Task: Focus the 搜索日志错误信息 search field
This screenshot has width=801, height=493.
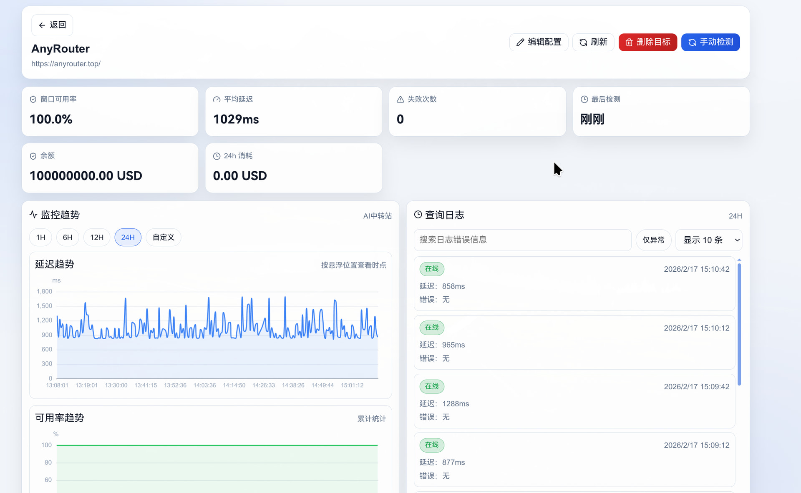Action: pyautogui.click(x=522, y=240)
